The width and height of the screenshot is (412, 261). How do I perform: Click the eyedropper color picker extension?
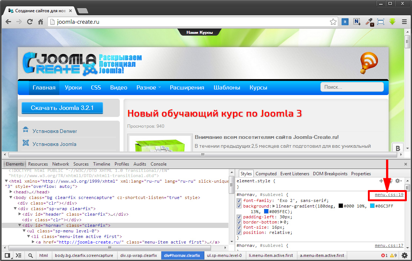pyautogui.click(x=369, y=22)
